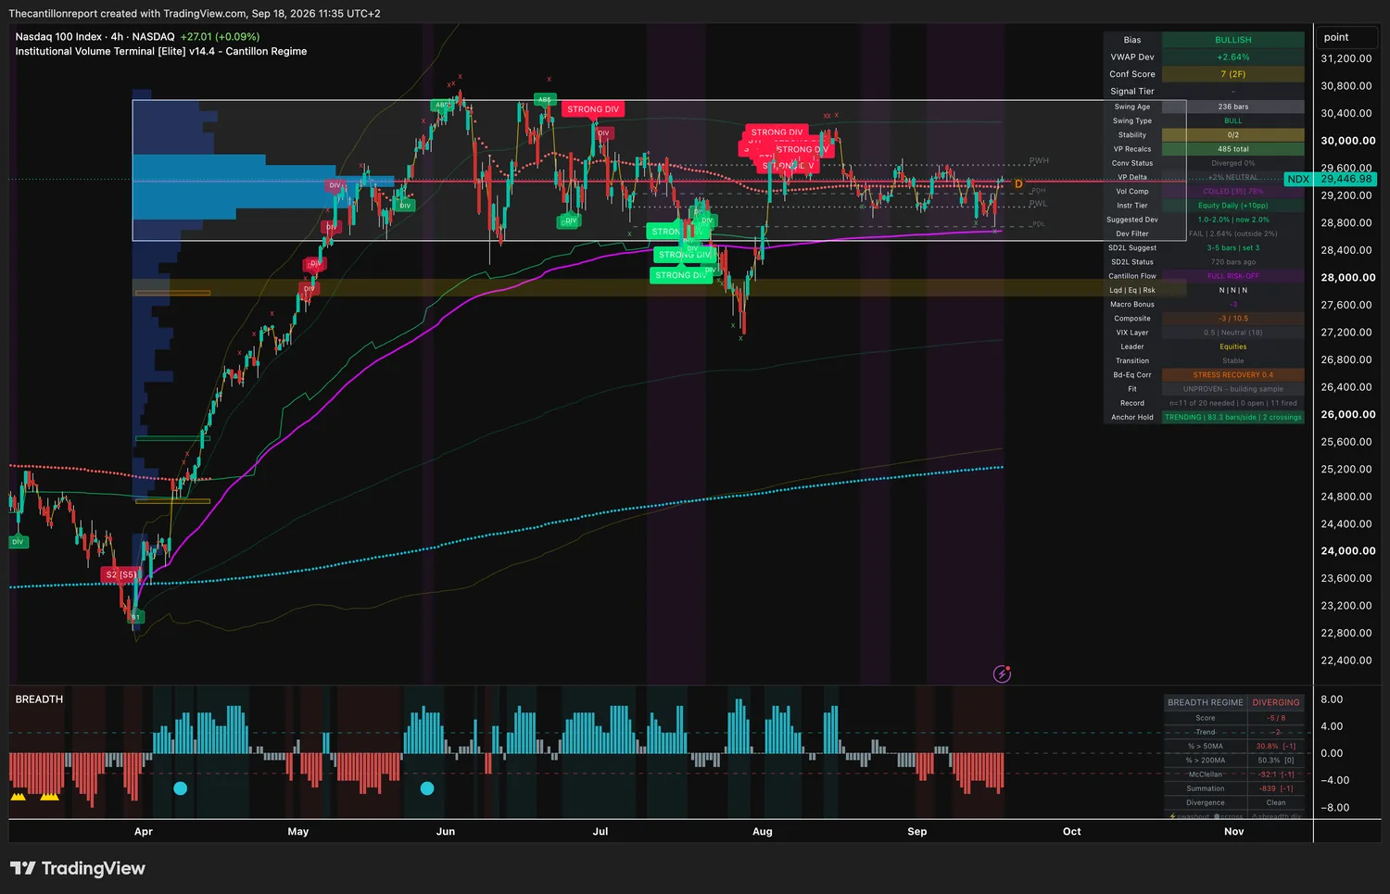The height and width of the screenshot is (894, 1390).
Task: Click the 720 bars ago cell
Action: (x=1233, y=262)
